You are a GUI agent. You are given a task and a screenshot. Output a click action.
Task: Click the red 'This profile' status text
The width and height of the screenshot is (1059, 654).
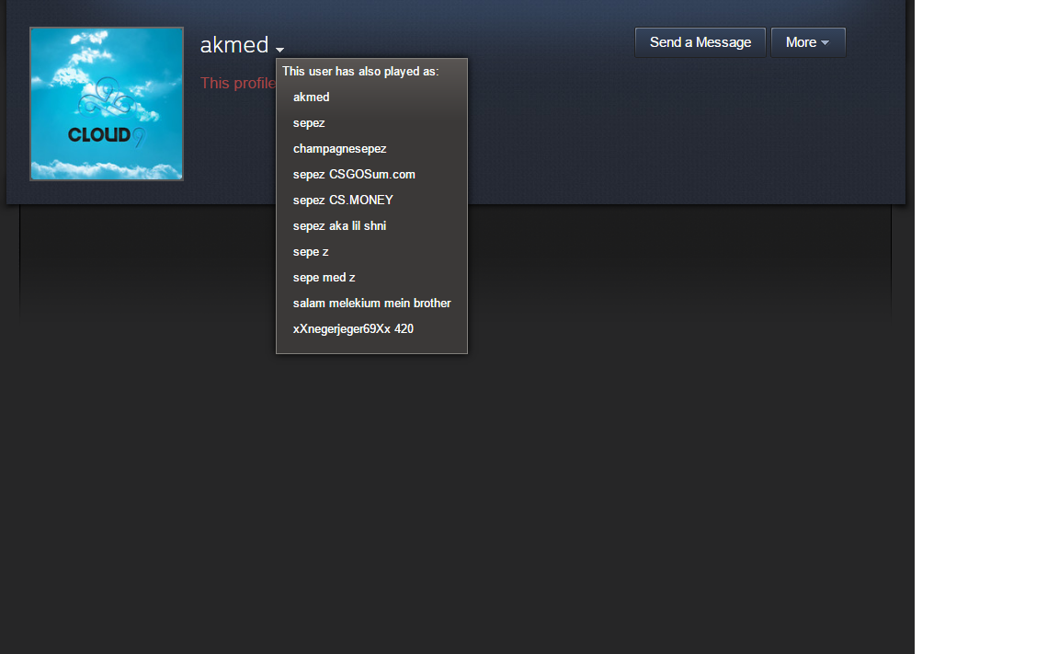[x=238, y=83]
